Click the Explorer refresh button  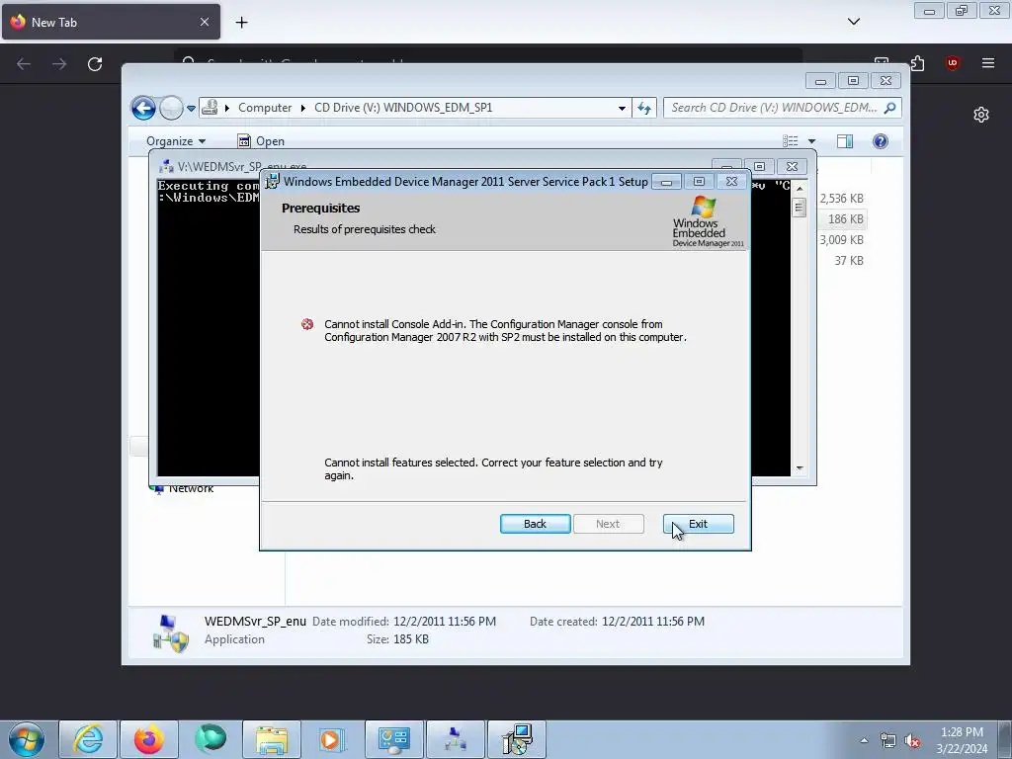point(644,108)
